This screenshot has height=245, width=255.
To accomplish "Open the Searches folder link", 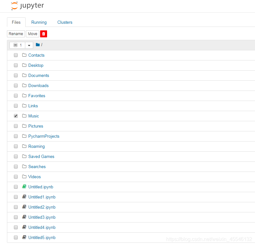I will [37, 166].
